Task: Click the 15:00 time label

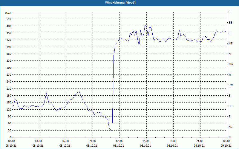Action: pyautogui.click(x=146, y=141)
